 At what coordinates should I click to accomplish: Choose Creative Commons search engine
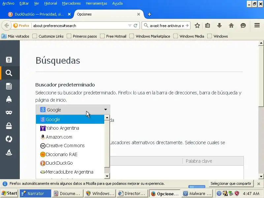pos(70,146)
